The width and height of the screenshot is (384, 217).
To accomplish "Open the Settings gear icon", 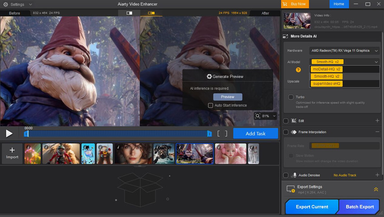I will click(x=5, y=5).
